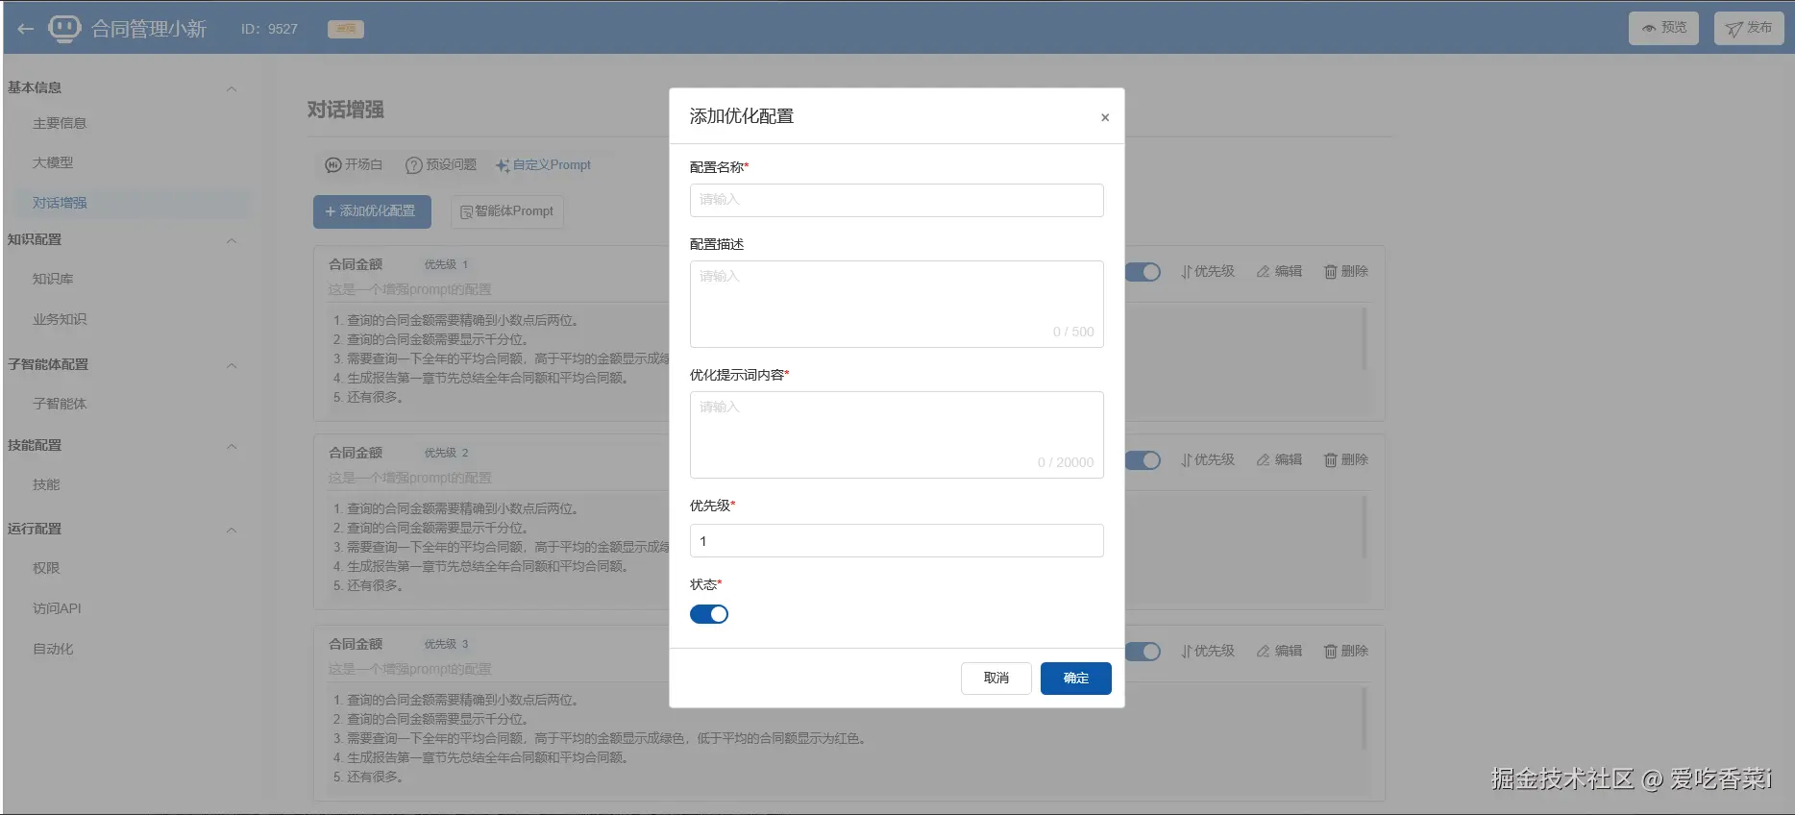Click the 合同管理小新 title text

pyautogui.click(x=149, y=29)
